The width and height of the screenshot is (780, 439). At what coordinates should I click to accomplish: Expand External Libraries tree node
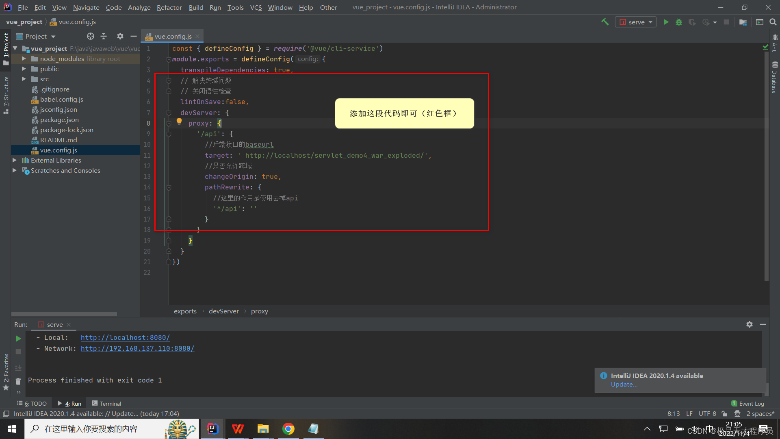tap(15, 160)
